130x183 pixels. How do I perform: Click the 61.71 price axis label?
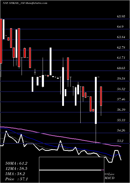[x=121, y=58]
